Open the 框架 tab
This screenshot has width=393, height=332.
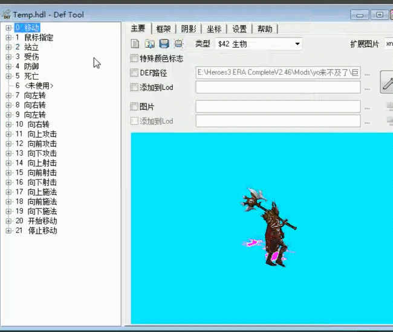click(x=163, y=29)
